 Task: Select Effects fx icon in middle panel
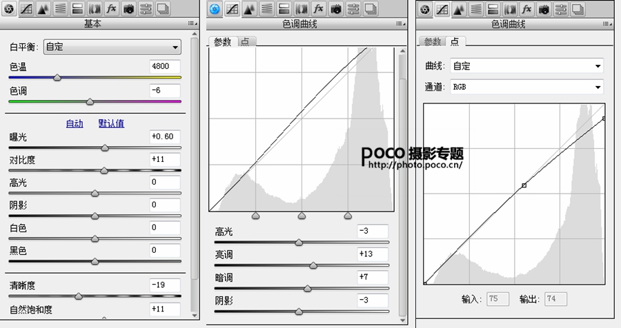(318, 9)
